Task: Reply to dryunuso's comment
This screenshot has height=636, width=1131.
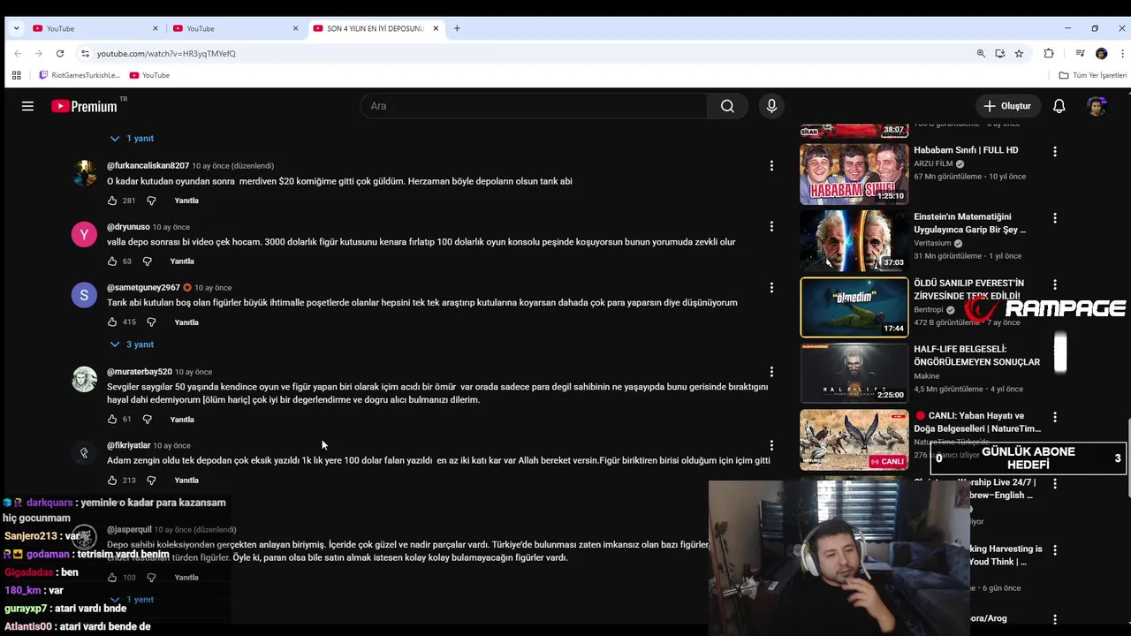Action: 182,261
